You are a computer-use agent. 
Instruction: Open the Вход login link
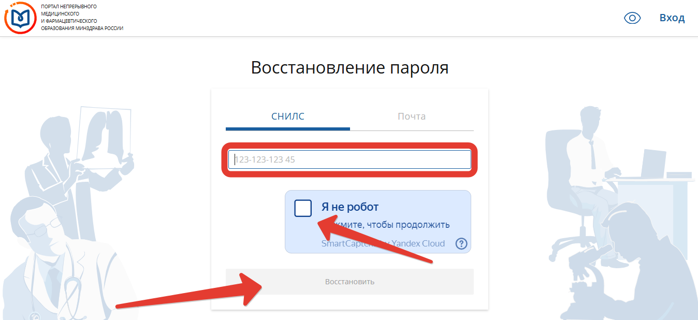coord(672,18)
